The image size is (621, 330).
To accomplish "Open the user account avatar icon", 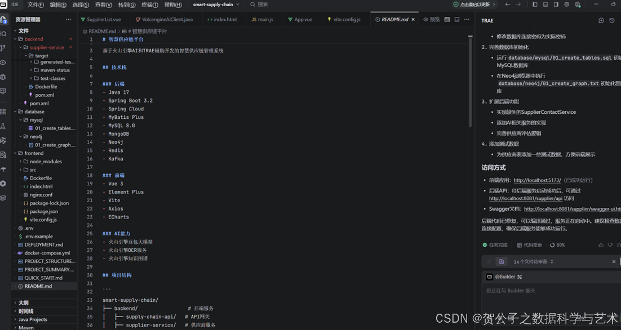I will click(578, 5).
